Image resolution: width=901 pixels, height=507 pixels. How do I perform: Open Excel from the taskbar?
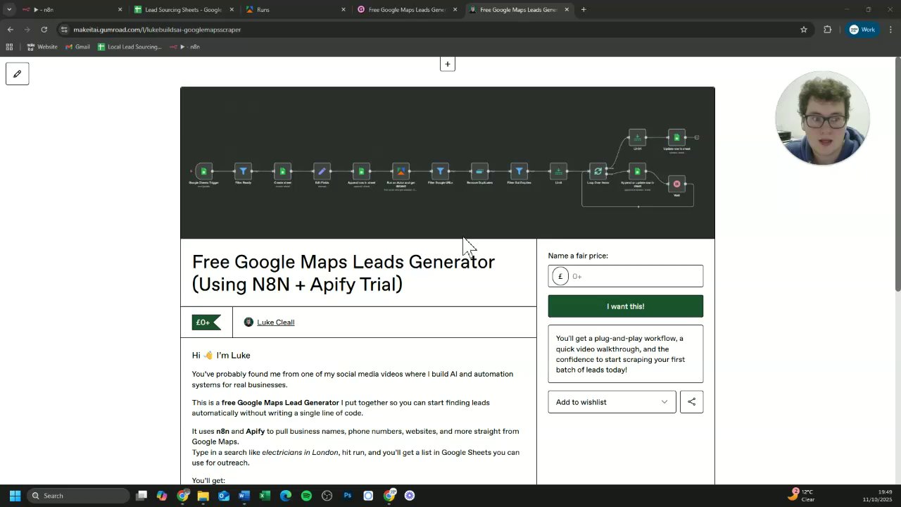point(265,496)
